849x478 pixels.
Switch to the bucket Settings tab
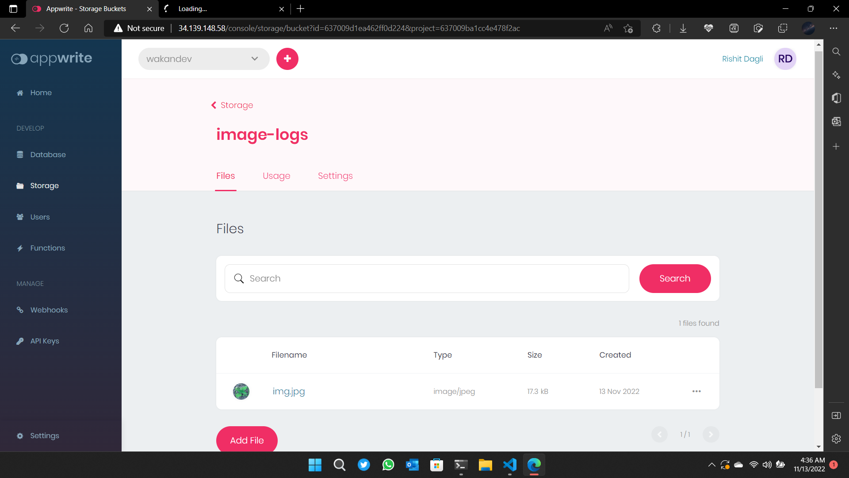(335, 176)
